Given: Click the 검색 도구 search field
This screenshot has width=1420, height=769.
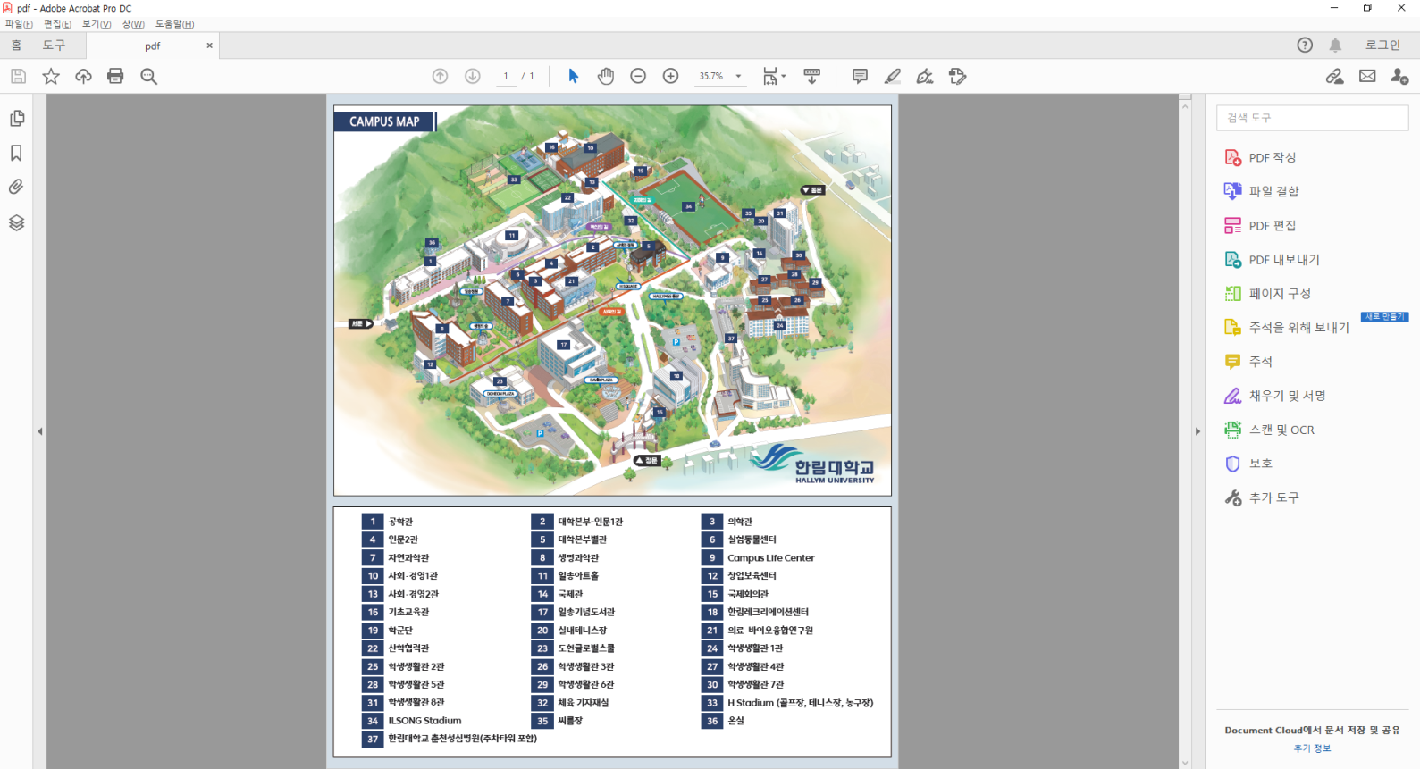Looking at the screenshot, I should [x=1312, y=118].
